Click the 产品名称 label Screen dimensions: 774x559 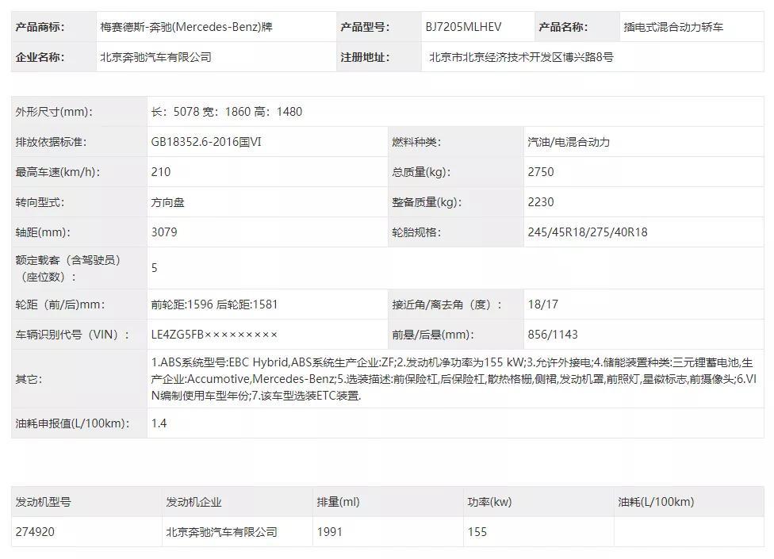click(x=563, y=27)
